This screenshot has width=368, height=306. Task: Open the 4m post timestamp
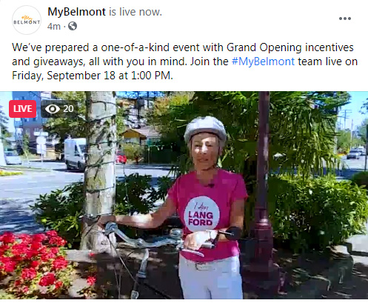click(x=54, y=26)
